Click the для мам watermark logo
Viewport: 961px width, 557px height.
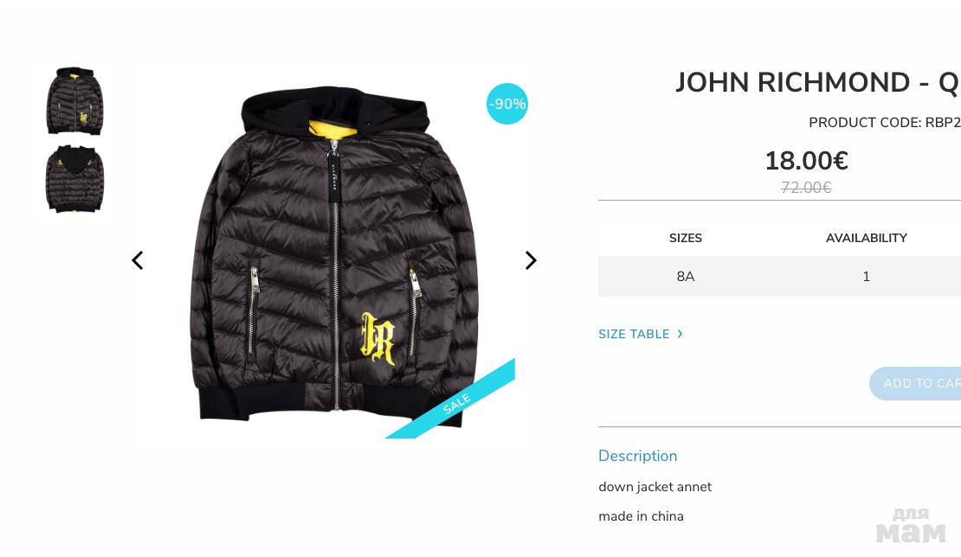[911, 526]
